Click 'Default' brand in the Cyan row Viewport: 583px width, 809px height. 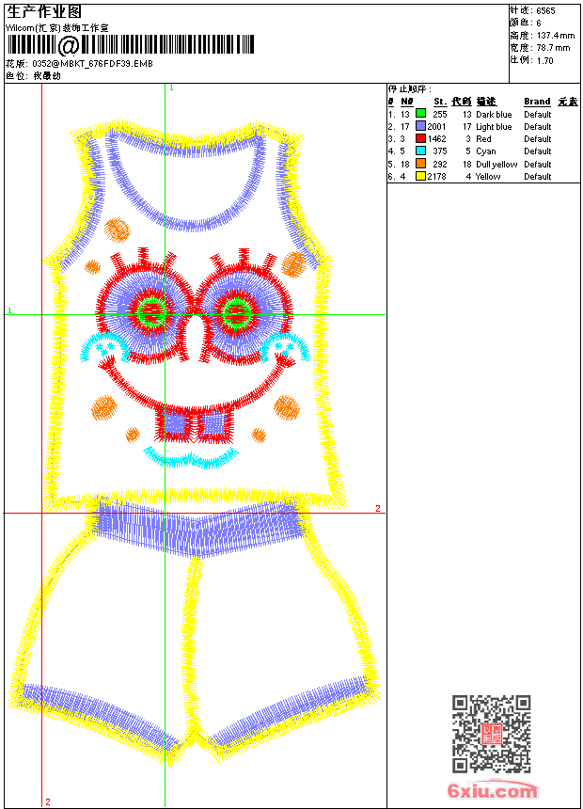click(538, 151)
